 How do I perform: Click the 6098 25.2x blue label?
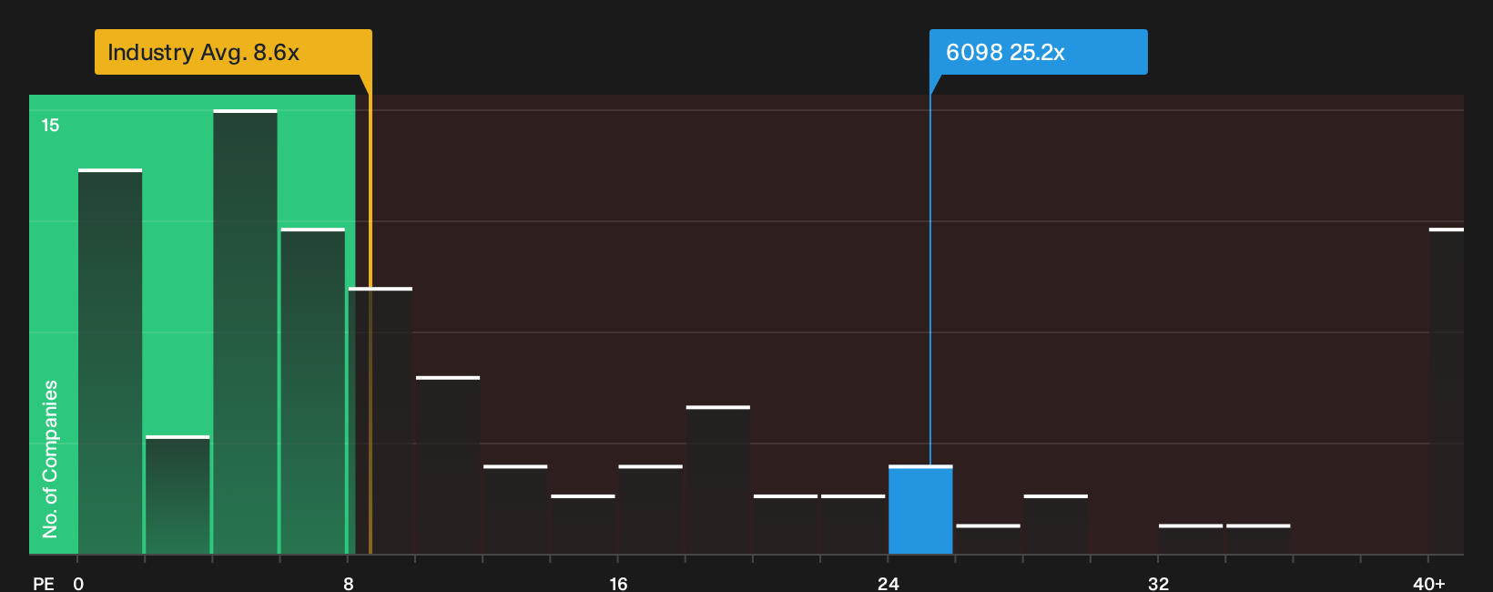(1038, 52)
